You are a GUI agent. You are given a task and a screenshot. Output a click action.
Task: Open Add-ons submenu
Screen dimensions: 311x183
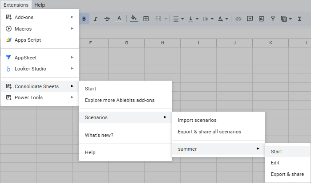[x=40, y=17]
